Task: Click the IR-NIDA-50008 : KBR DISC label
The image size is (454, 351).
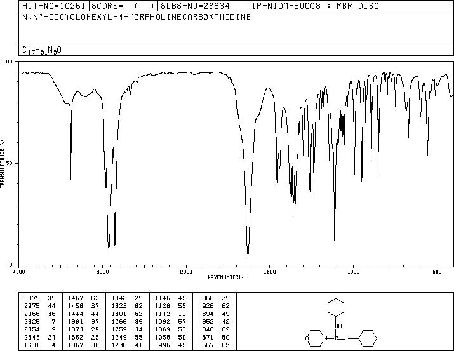Action: 315,6
